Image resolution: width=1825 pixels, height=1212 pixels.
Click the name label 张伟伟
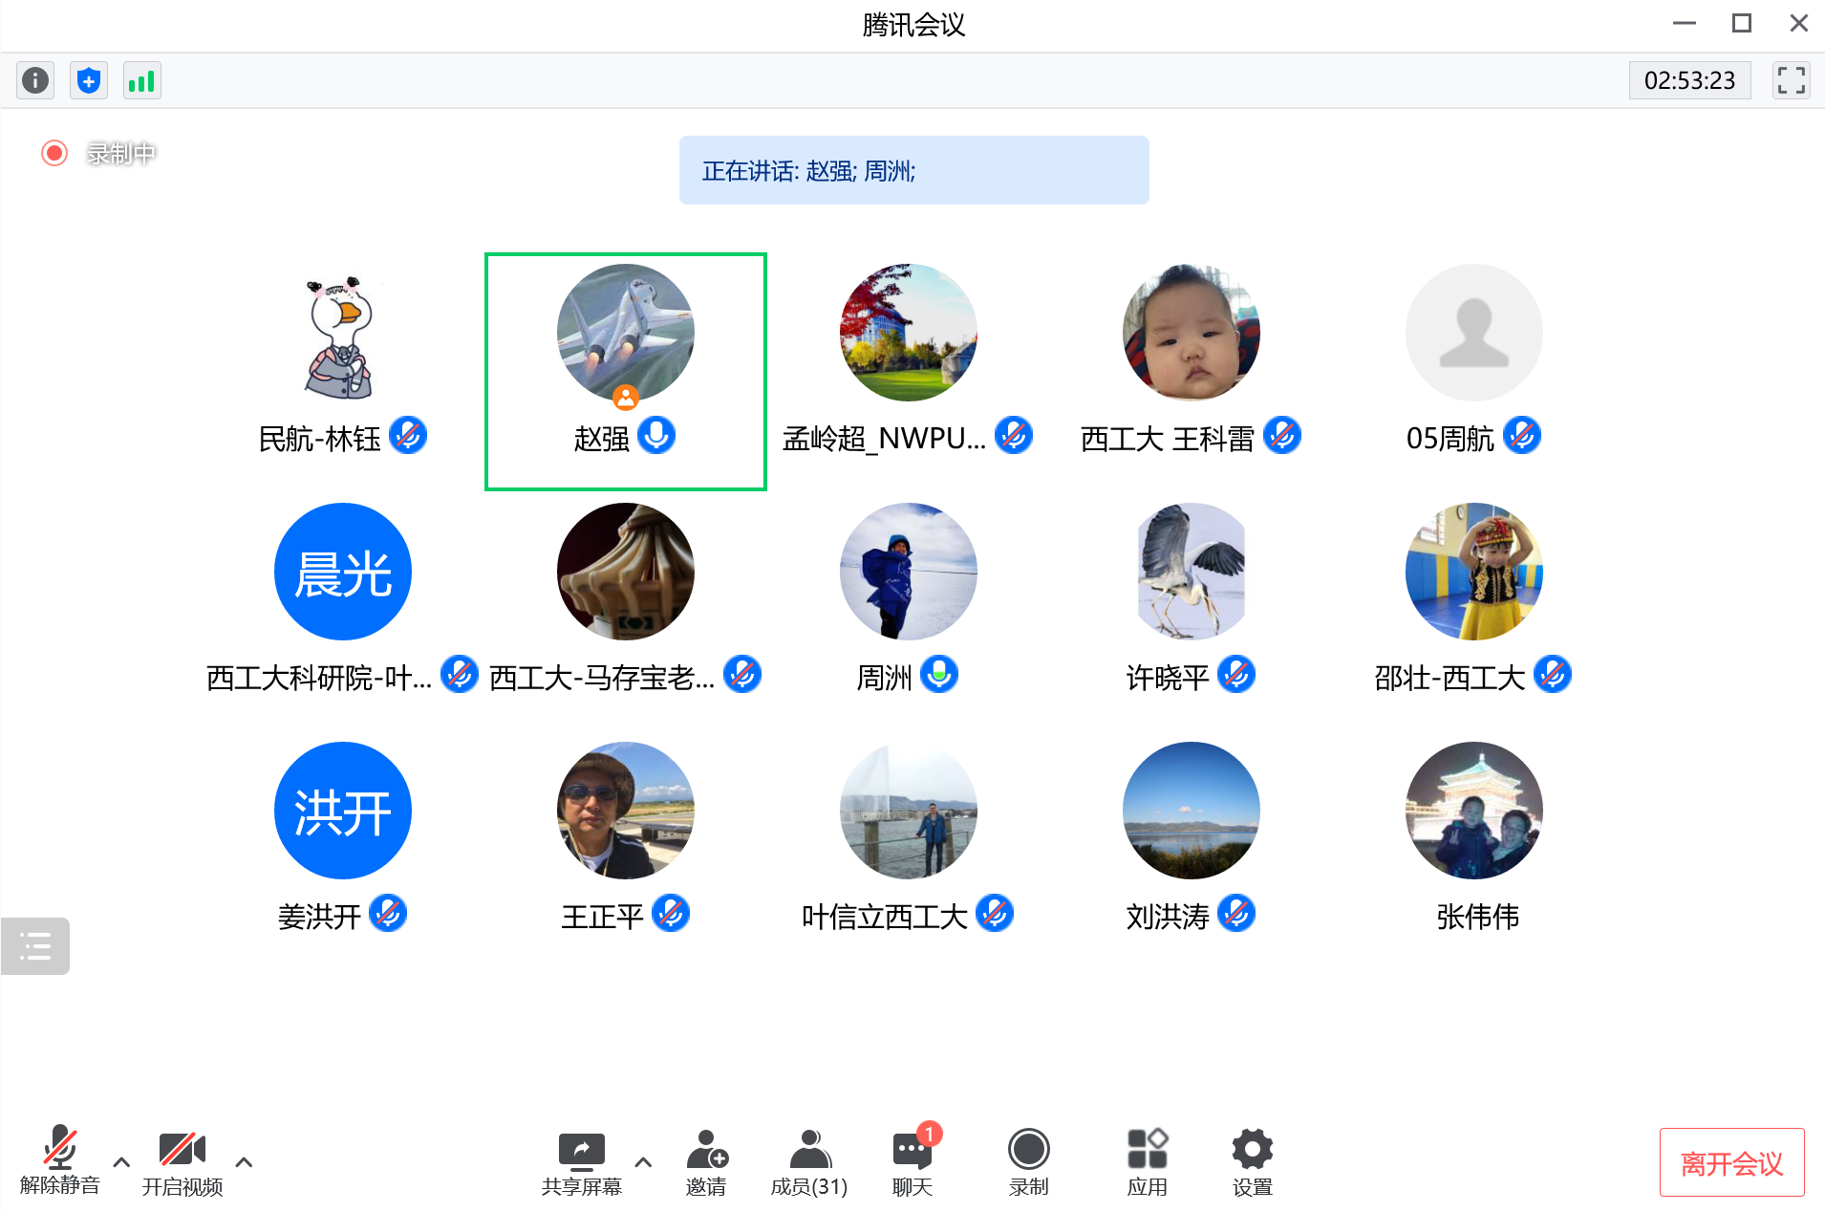point(1477,917)
